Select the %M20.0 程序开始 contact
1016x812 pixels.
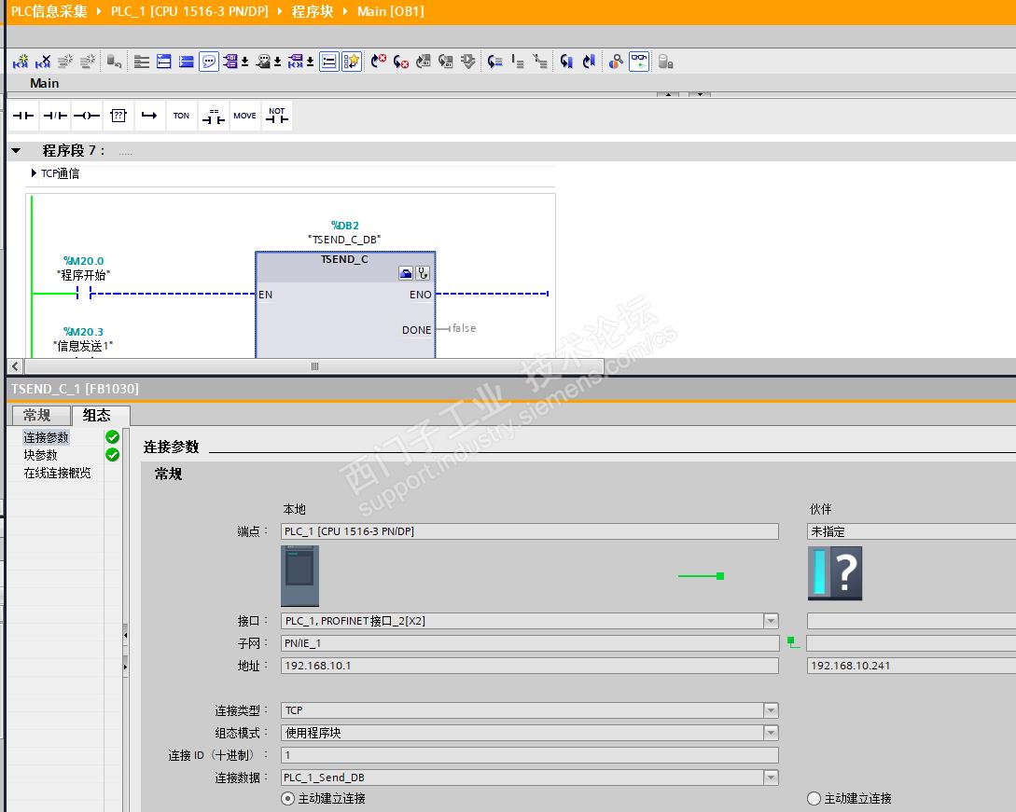click(x=84, y=294)
